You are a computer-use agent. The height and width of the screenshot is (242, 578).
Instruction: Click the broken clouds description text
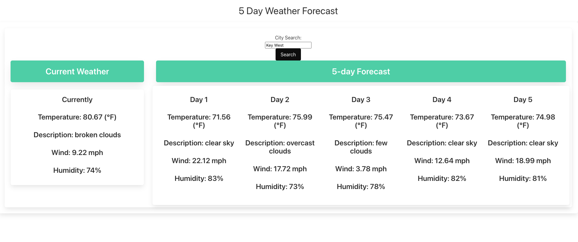click(77, 135)
